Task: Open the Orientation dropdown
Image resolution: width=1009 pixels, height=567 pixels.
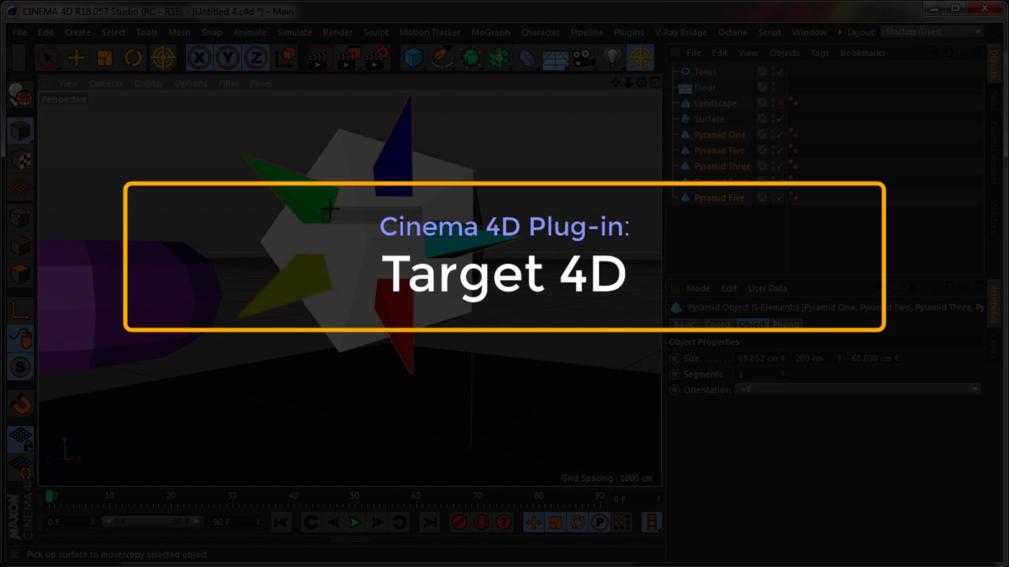Action: (858, 389)
